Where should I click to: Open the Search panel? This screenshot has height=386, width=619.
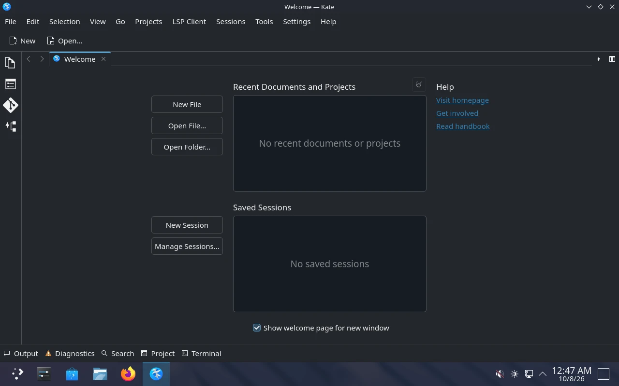(118, 353)
